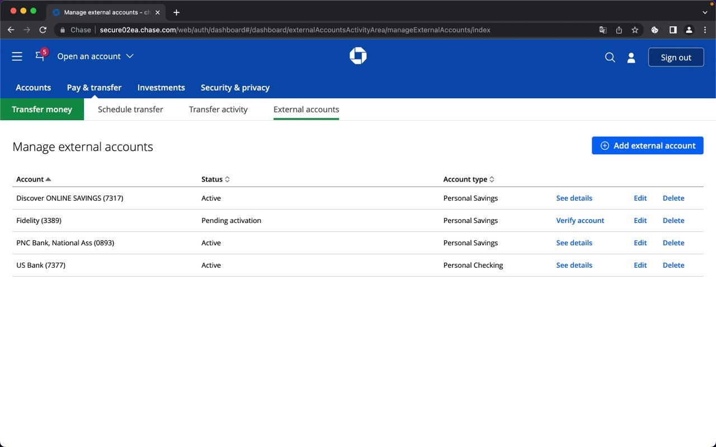The image size is (716, 447).
Task: Open the hamburger main menu
Action: point(17,56)
